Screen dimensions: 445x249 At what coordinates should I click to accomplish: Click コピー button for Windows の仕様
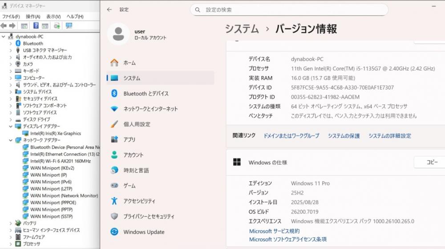[x=429, y=162]
